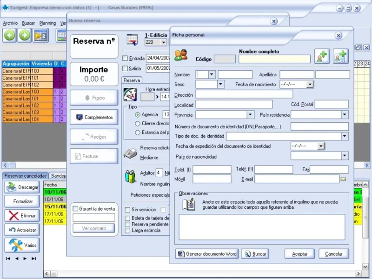The width and height of the screenshot is (372, 279).
Task: Go to last record navigation arrow
Action: click(33, 259)
